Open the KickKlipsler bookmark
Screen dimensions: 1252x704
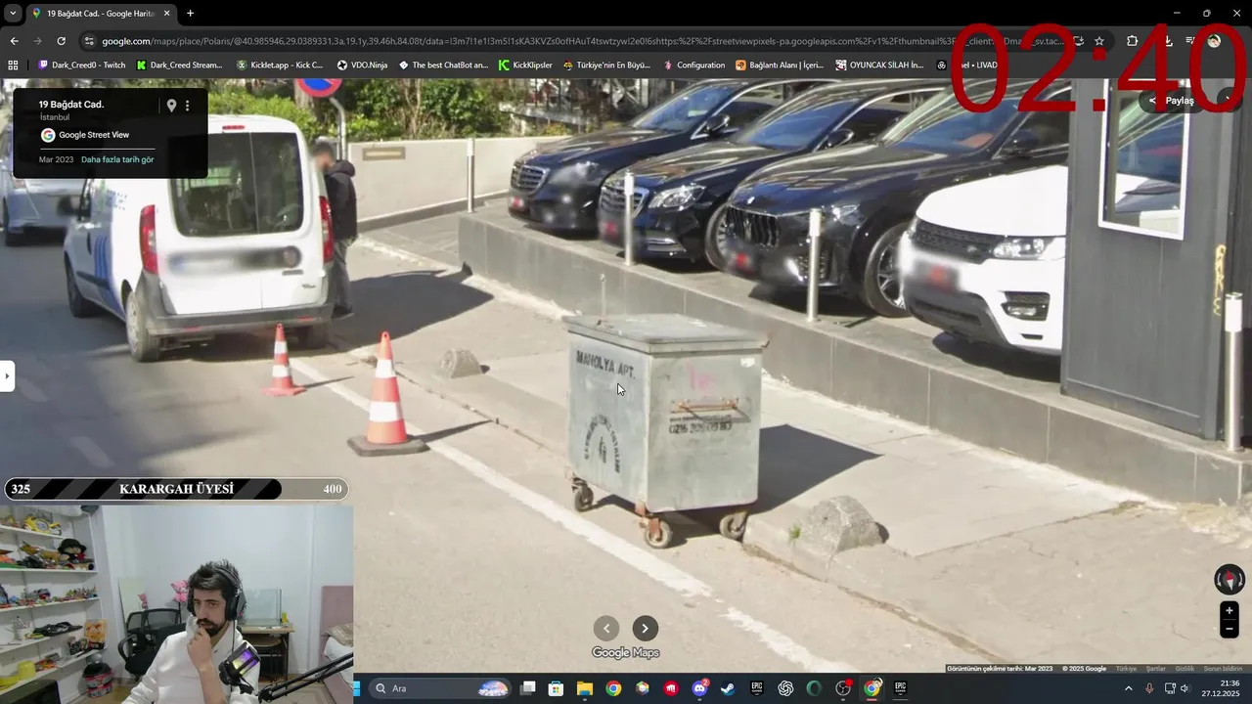click(525, 65)
